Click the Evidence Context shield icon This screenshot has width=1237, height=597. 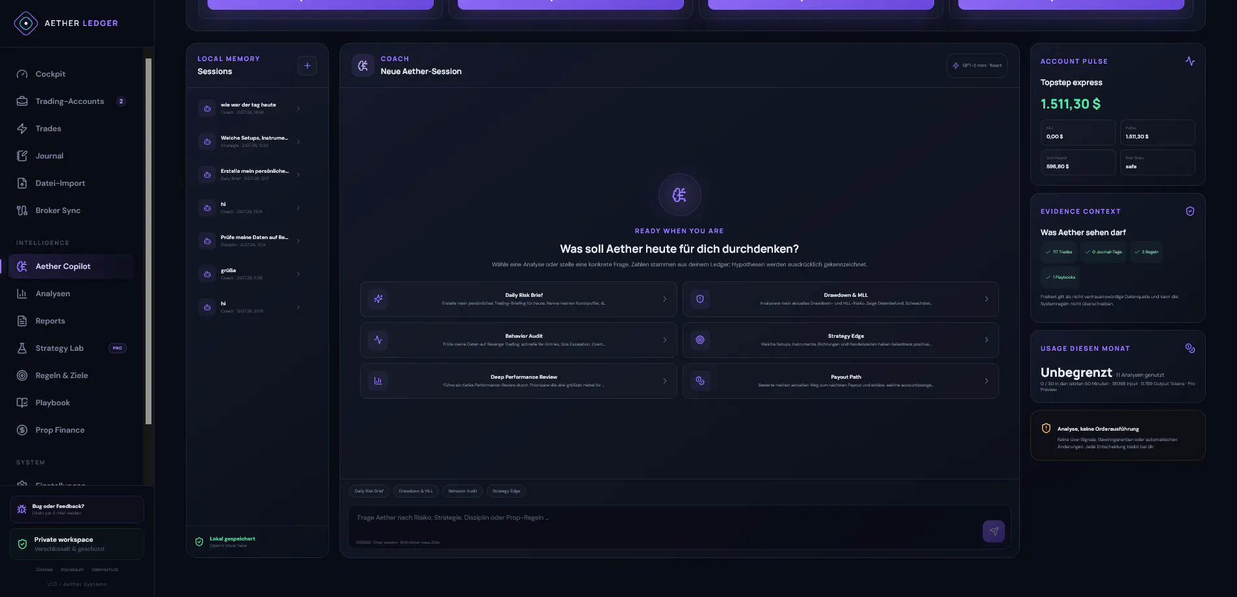click(1190, 211)
